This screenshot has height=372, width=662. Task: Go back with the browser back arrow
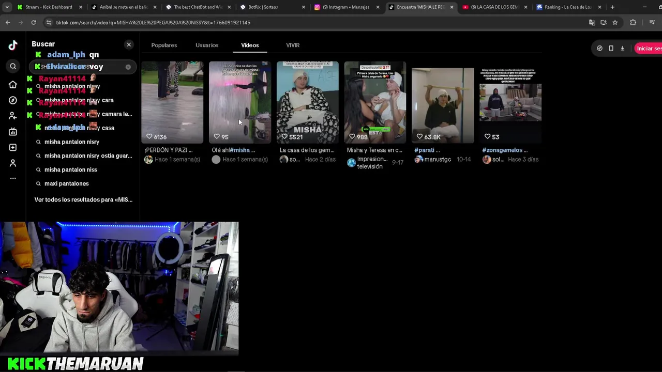pyautogui.click(x=8, y=22)
